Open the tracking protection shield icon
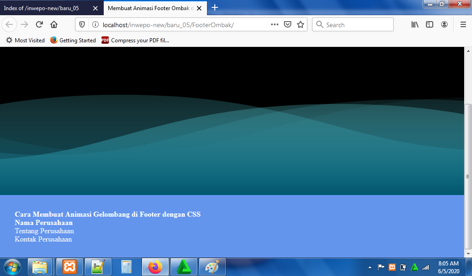 coord(82,25)
